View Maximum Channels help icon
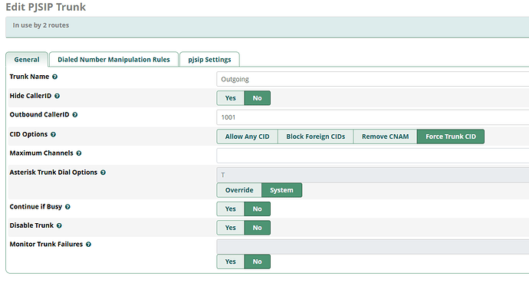529x286 pixels. [79, 153]
